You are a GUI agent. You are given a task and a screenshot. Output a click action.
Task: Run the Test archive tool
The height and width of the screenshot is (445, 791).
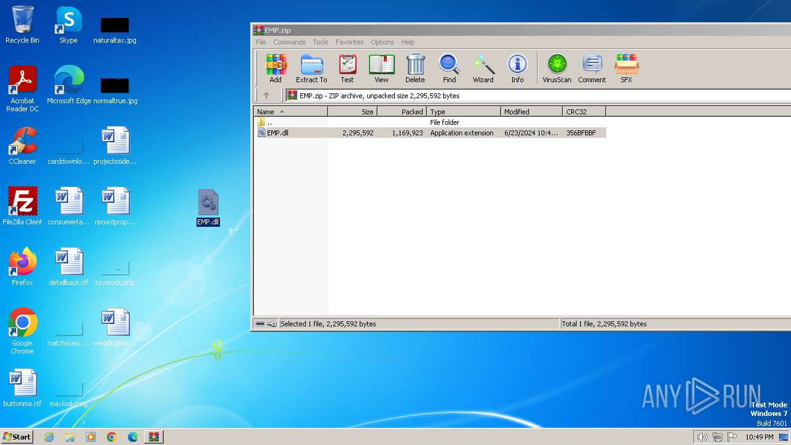347,69
